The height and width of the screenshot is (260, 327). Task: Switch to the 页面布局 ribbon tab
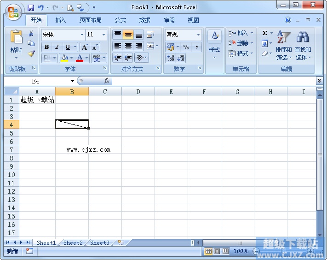click(x=90, y=20)
